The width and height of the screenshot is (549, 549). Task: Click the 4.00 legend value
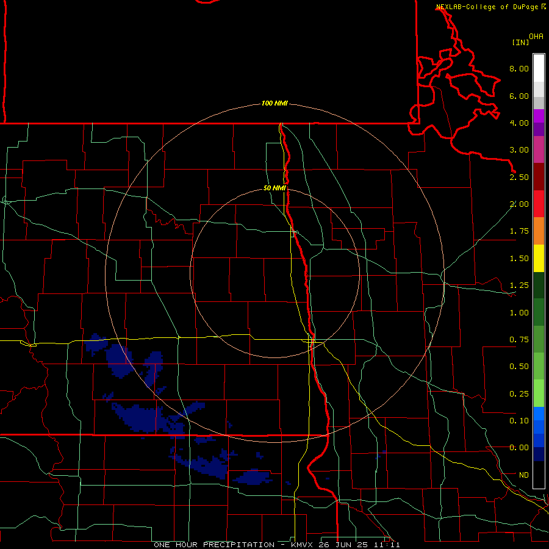519,123
